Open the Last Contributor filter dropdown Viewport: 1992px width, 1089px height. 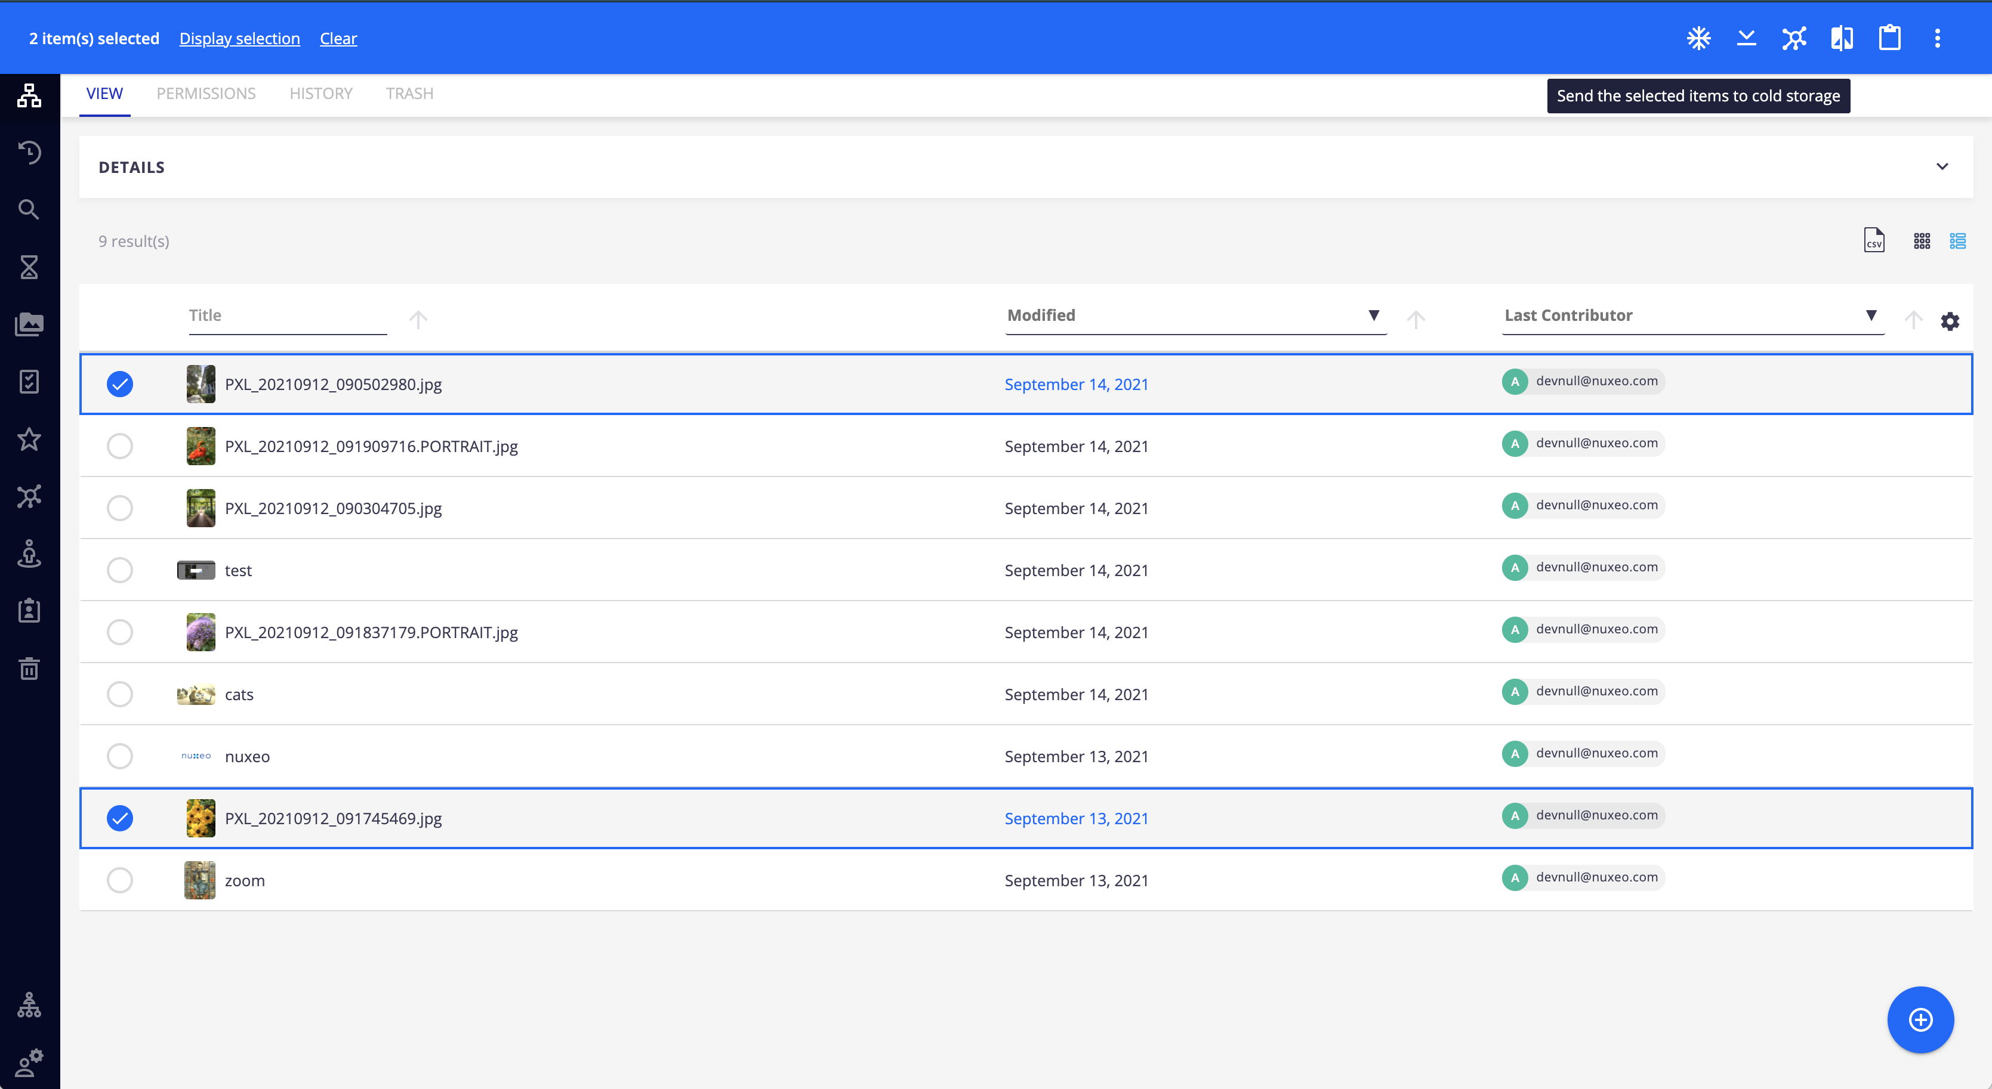tap(1871, 315)
